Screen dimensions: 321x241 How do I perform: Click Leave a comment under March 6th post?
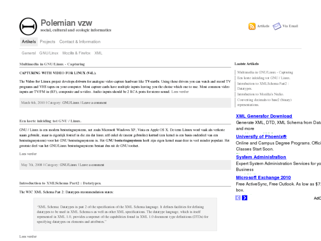[94, 103]
